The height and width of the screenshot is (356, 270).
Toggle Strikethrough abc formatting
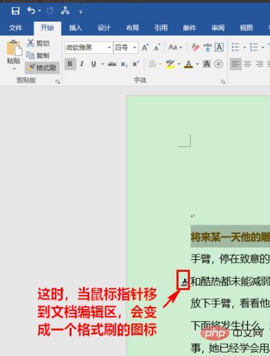pyautogui.click(x=112, y=64)
